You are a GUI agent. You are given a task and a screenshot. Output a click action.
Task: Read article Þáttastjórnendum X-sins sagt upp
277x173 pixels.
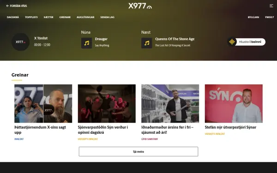(x=40, y=130)
